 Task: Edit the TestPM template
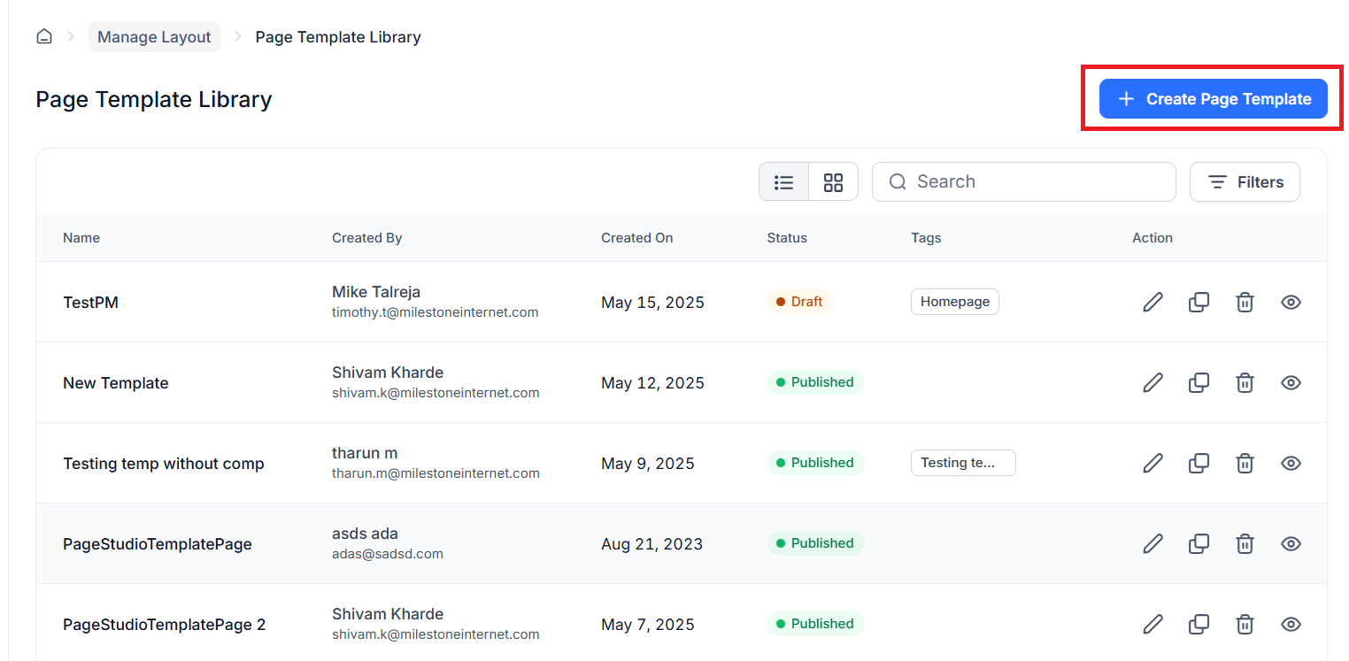[1153, 303]
